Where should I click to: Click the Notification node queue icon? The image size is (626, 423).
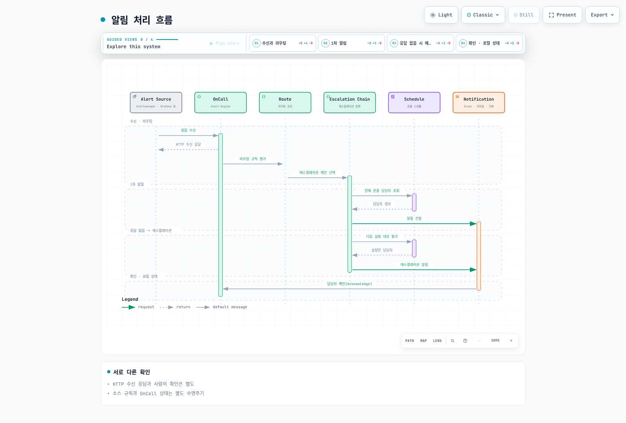[x=457, y=96]
